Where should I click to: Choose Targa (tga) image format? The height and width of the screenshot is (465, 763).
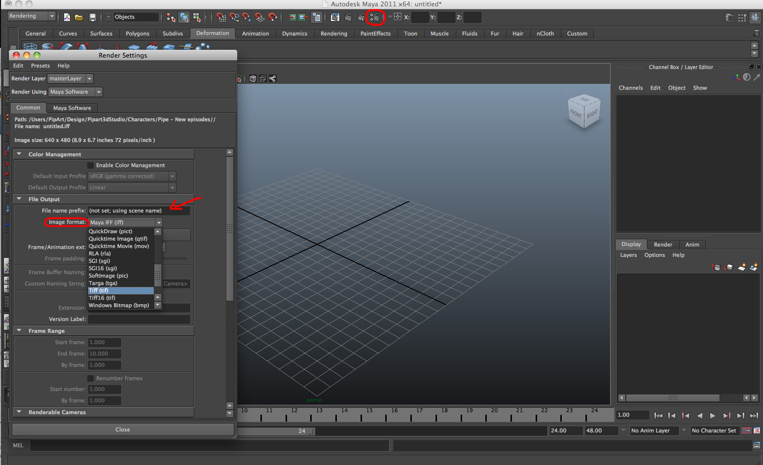pyautogui.click(x=121, y=283)
